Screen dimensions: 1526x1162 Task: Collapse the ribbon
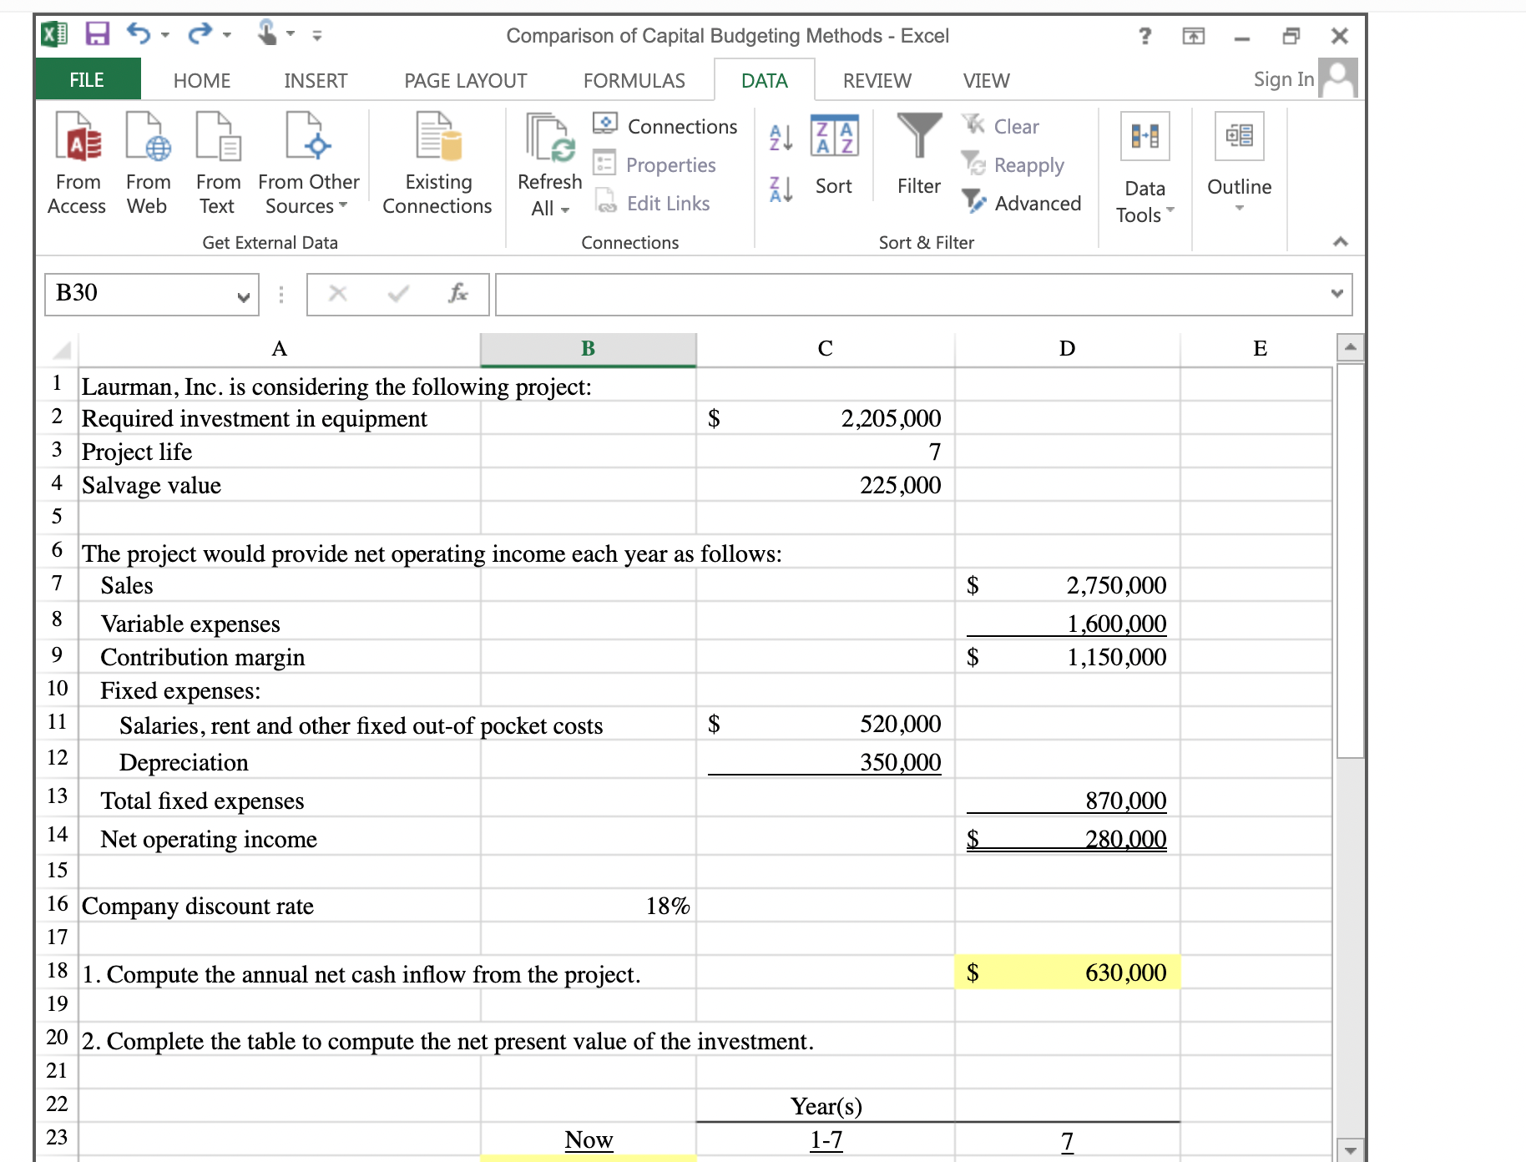pos(1341,242)
